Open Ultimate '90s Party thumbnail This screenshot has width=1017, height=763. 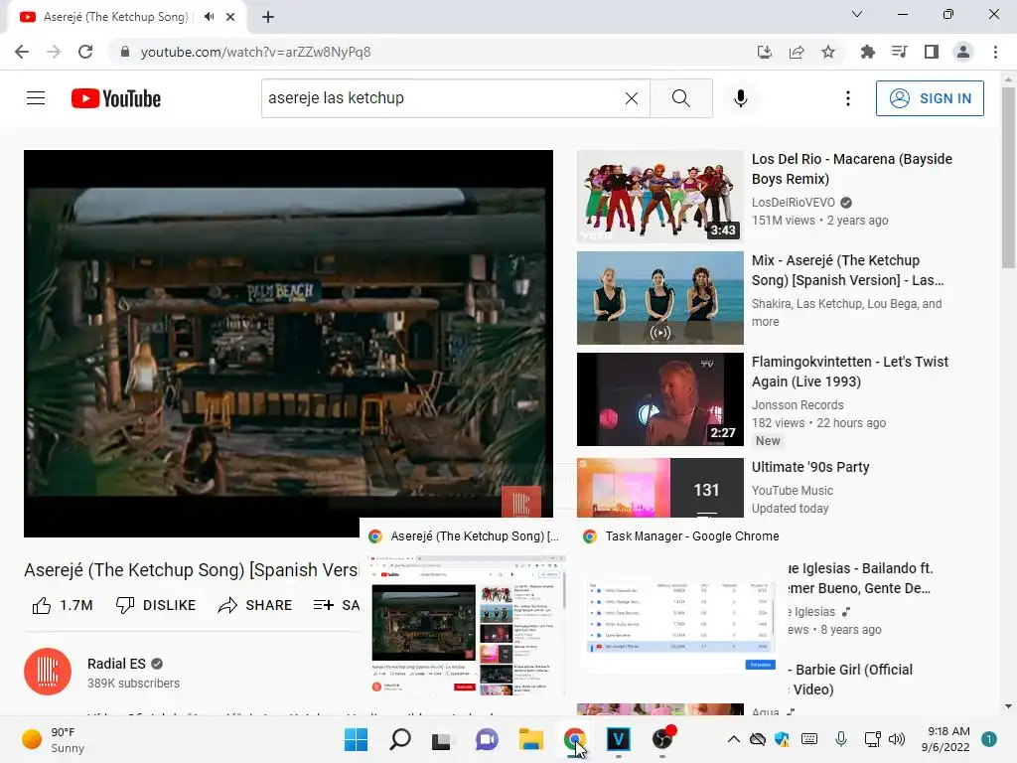659,488
